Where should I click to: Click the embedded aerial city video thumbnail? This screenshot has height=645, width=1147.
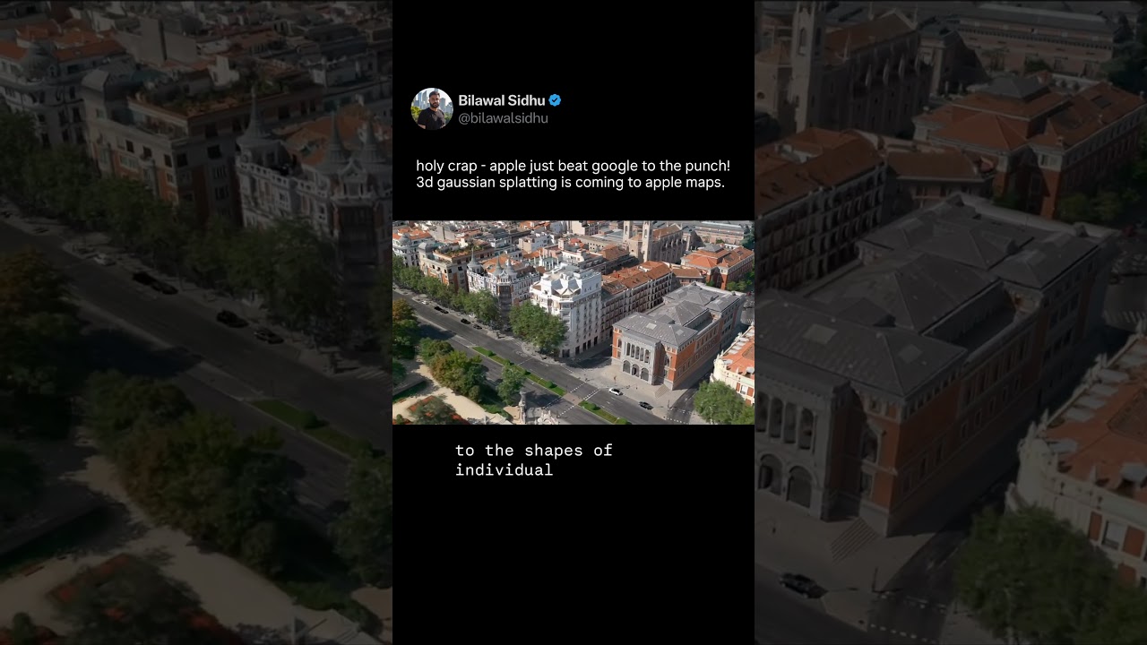click(573, 322)
